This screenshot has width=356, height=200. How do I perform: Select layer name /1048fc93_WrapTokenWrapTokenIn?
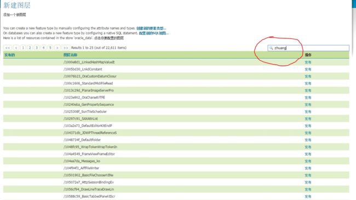[90, 147]
